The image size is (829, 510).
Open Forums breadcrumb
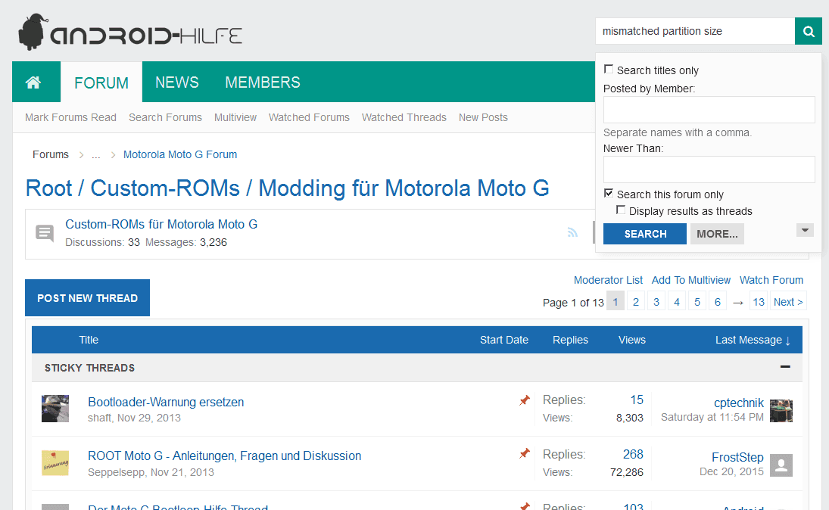point(51,155)
